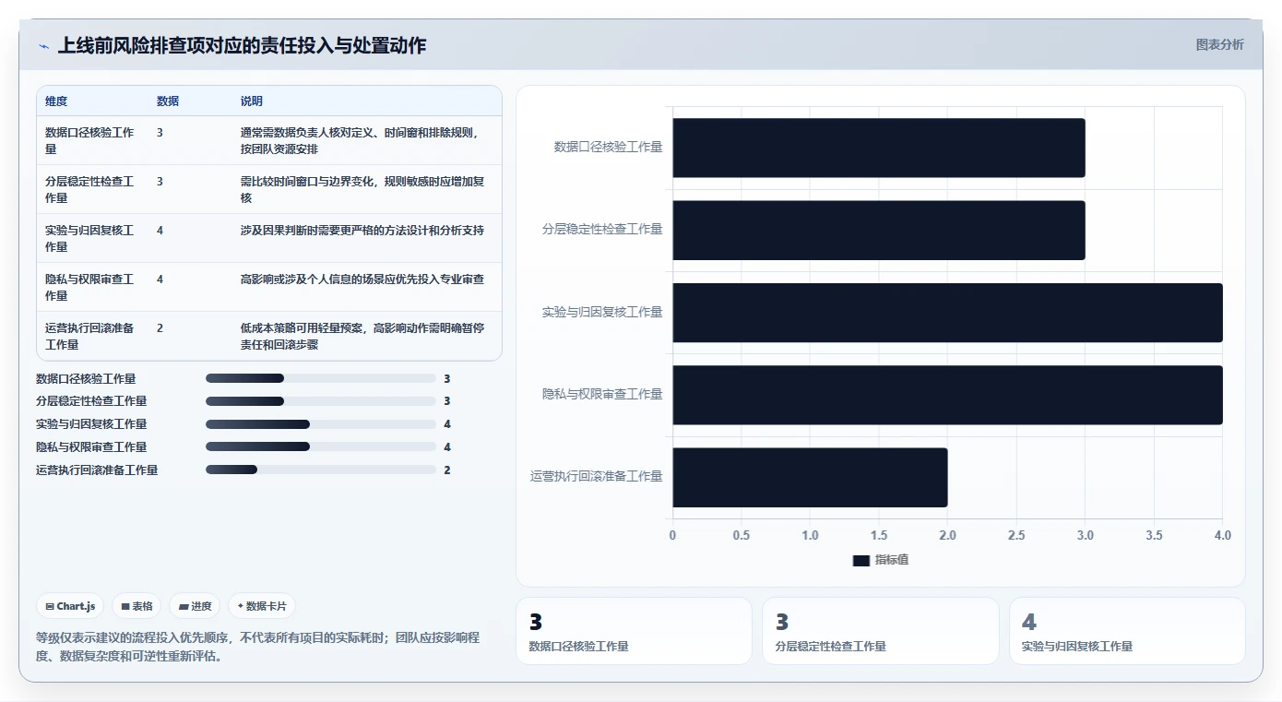Click description starting 通常需数据负责人核对定义
This screenshot has height=702, width=1282.
(x=360, y=140)
